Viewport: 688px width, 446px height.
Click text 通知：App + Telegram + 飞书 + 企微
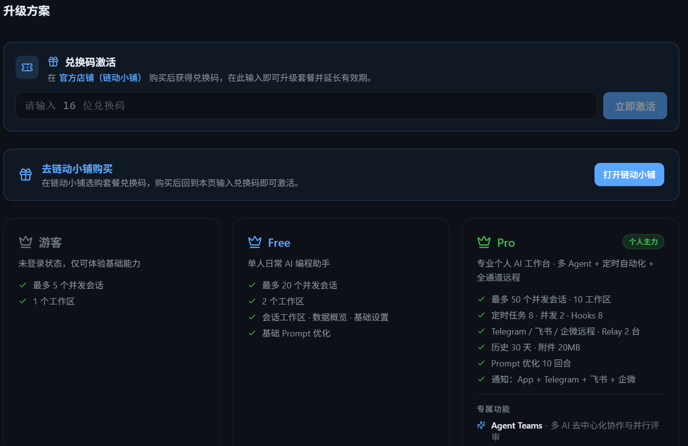click(563, 379)
